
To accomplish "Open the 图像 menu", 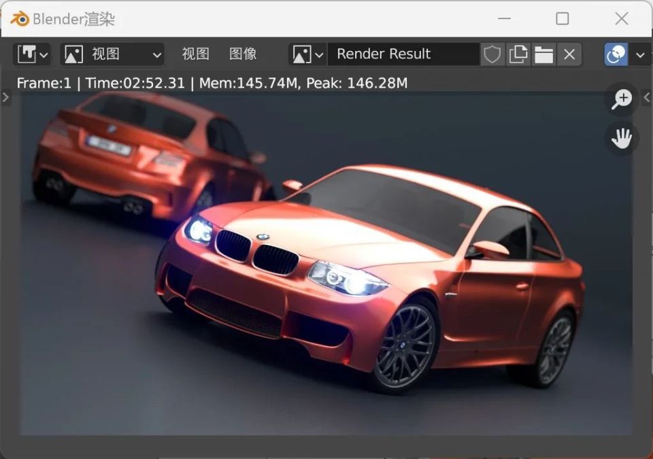I will point(243,54).
